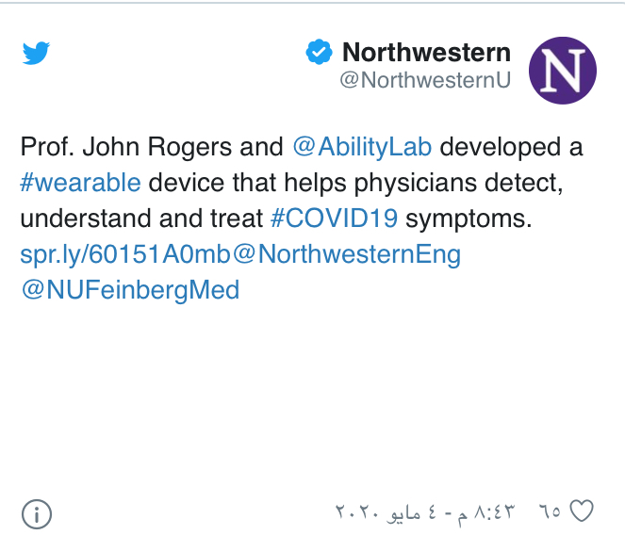This screenshot has height=551, width=625.
Task: Visit the @NorthwesternU handle
Action: click(424, 81)
